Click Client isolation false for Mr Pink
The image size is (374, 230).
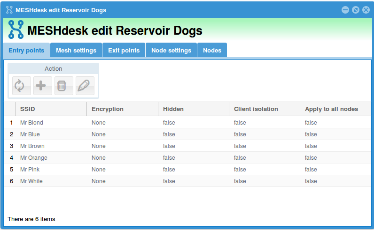coord(264,169)
